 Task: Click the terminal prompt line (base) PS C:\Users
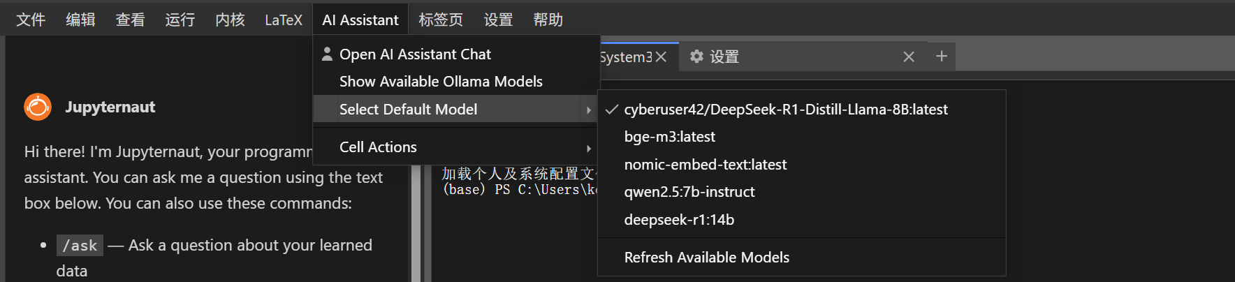click(x=520, y=190)
